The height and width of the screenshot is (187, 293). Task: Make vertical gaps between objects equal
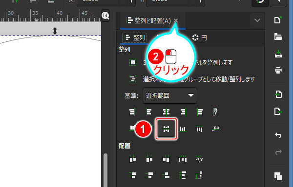(183, 175)
